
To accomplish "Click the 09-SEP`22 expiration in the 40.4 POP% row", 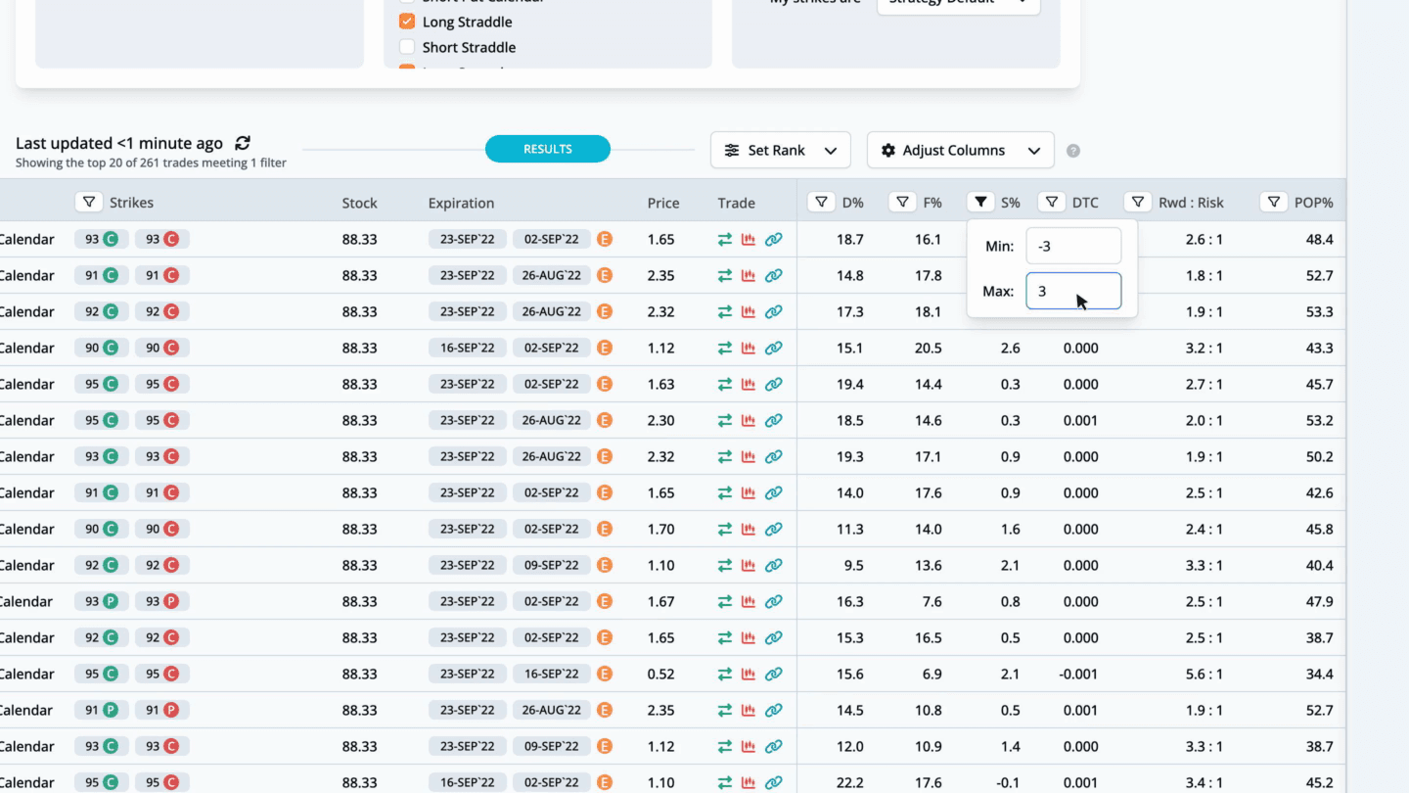I will 552,565.
